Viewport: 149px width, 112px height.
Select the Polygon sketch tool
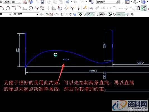click(x=31, y=8)
